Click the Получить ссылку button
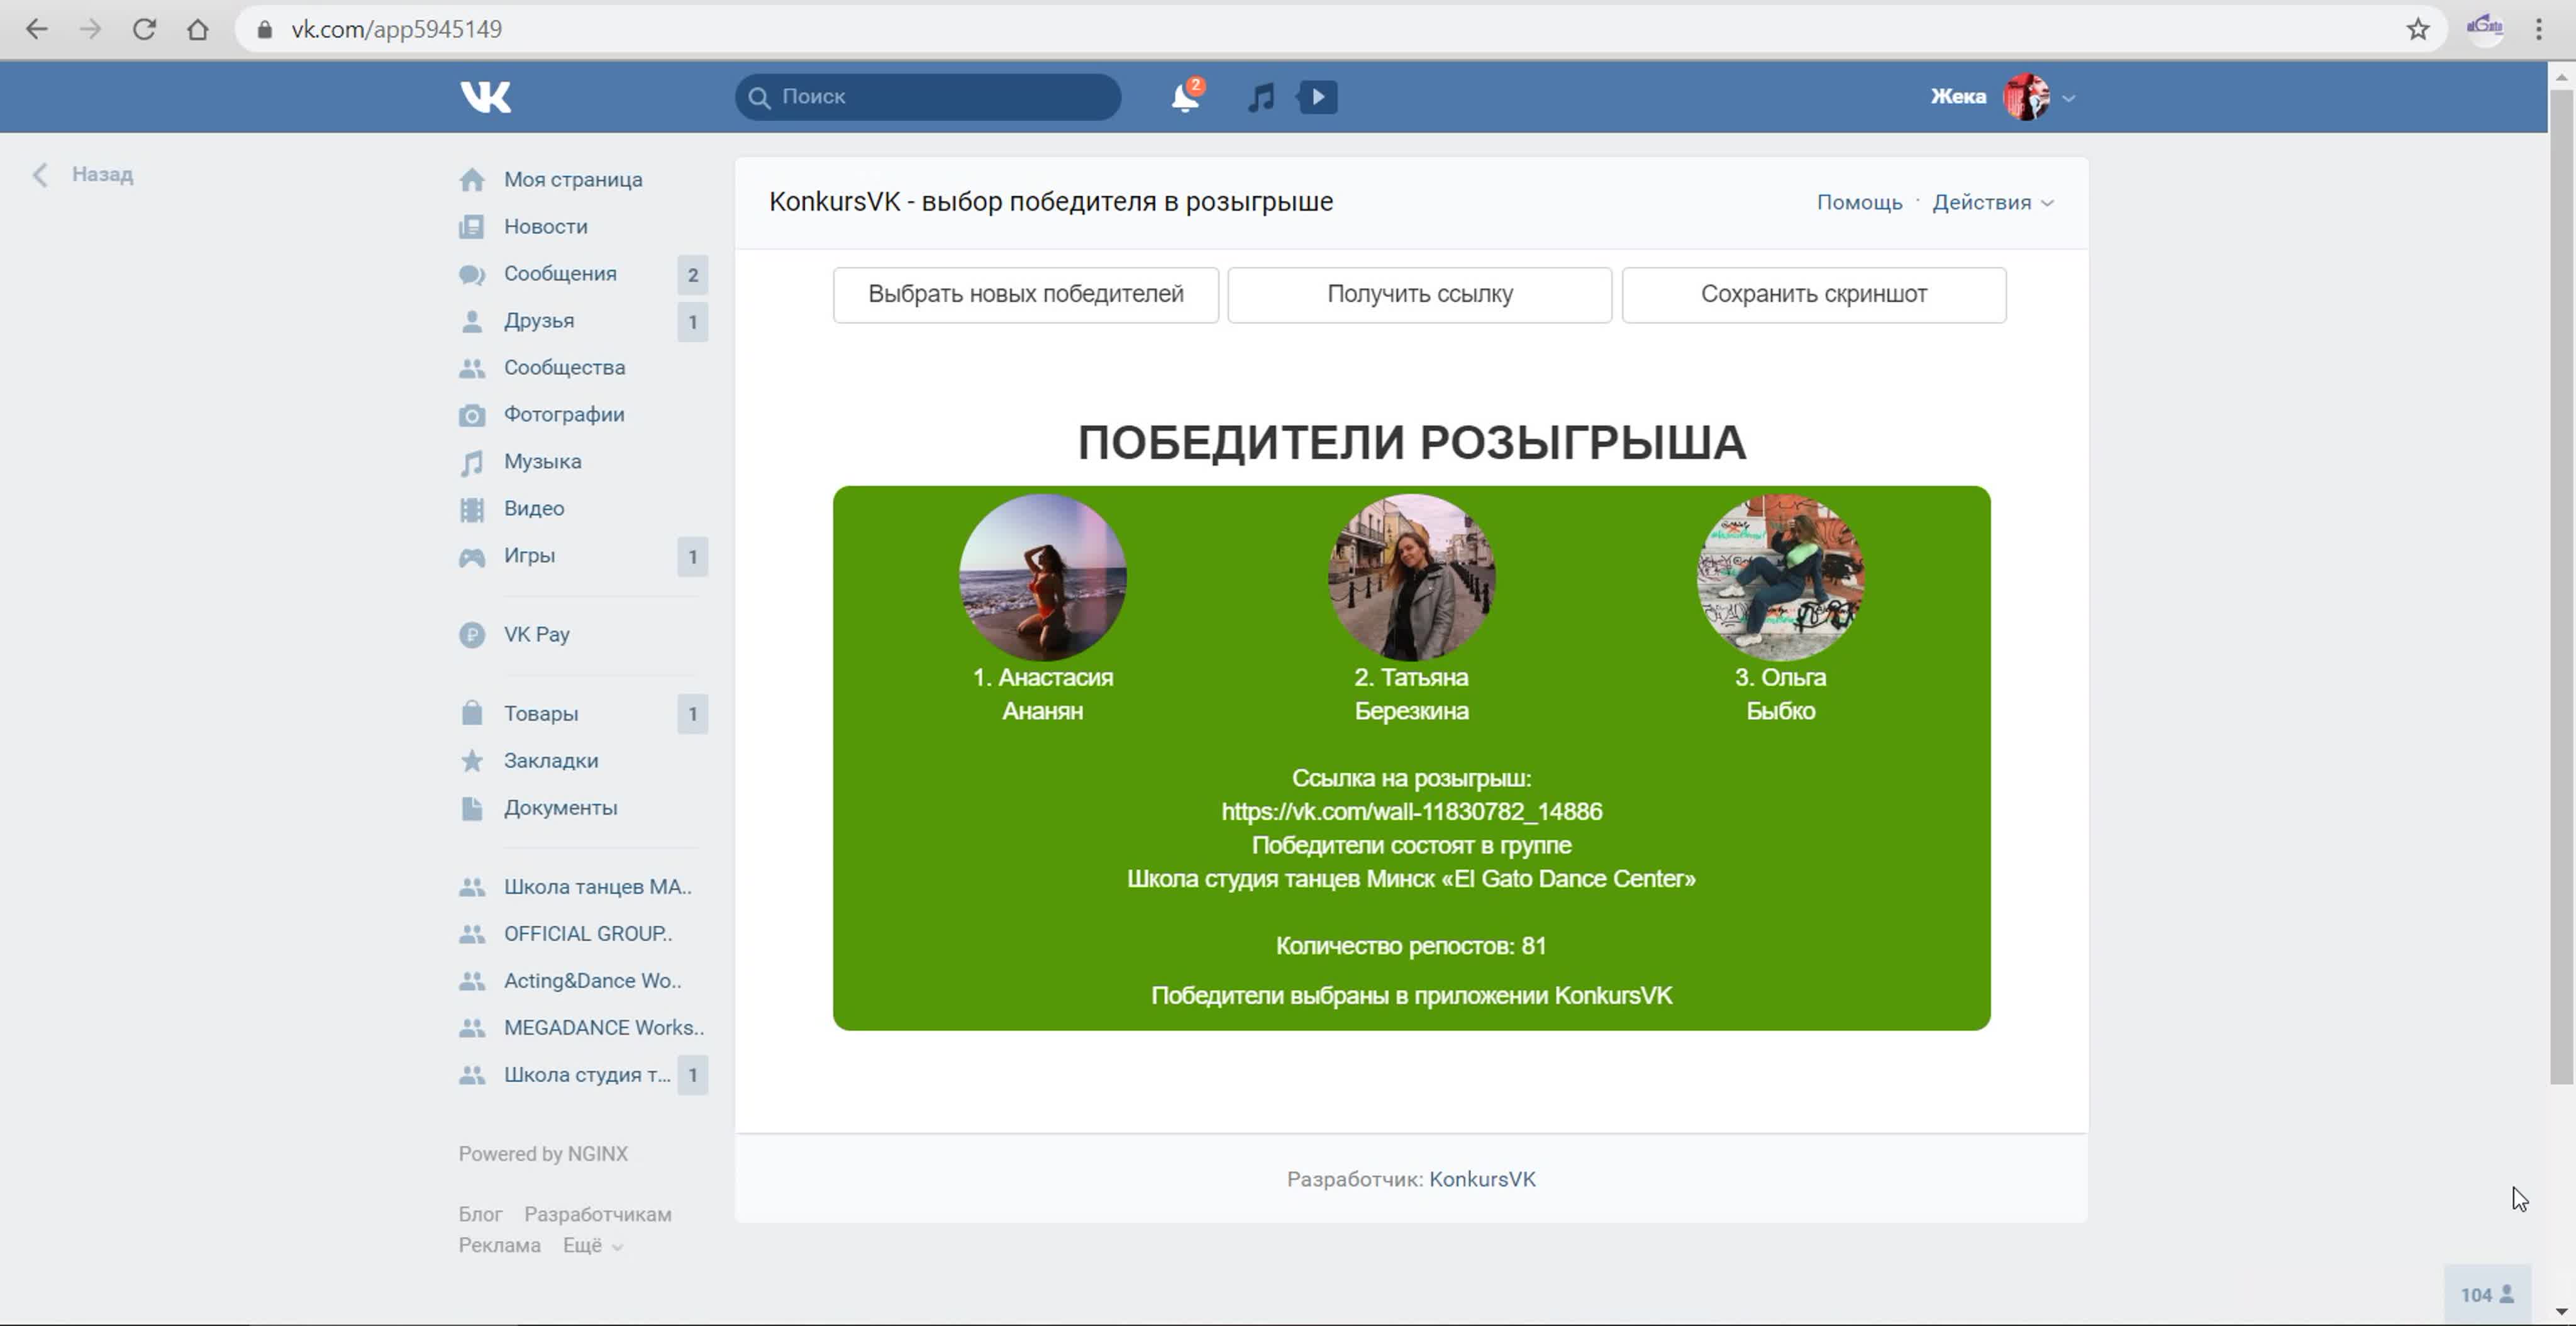 1419,294
